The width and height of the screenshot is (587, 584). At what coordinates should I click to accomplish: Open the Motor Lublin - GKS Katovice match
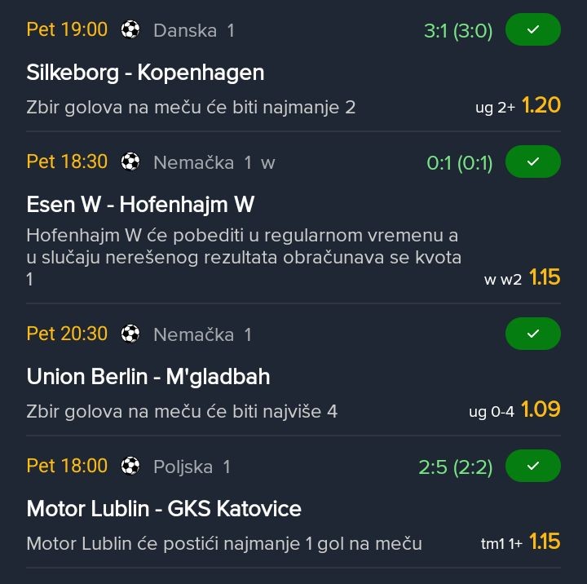pyautogui.click(x=164, y=509)
